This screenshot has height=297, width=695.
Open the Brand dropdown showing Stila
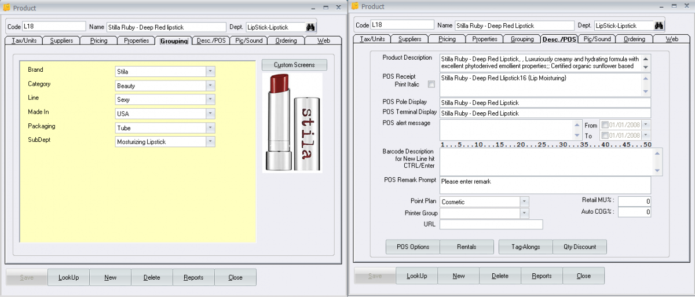click(211, 71)
